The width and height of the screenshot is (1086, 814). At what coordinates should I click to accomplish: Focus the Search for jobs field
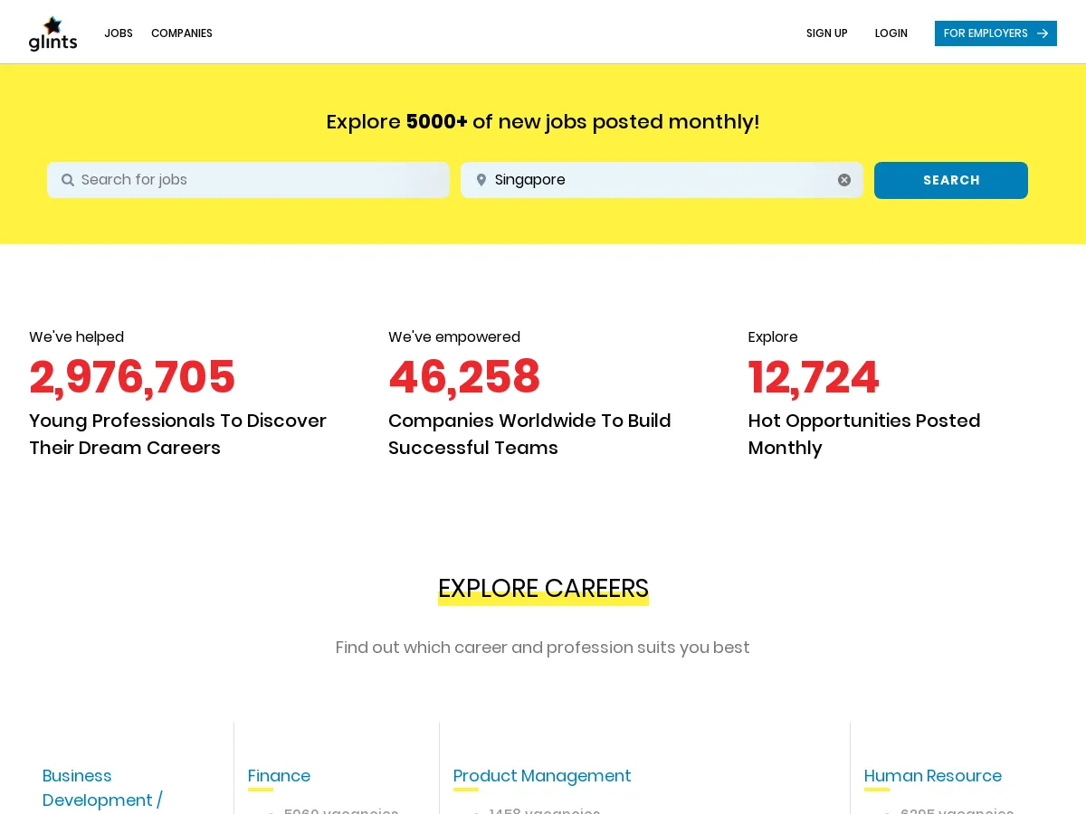258,180
